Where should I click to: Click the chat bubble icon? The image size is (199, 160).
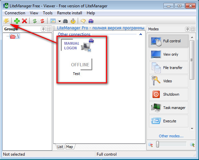pos(83,21)
